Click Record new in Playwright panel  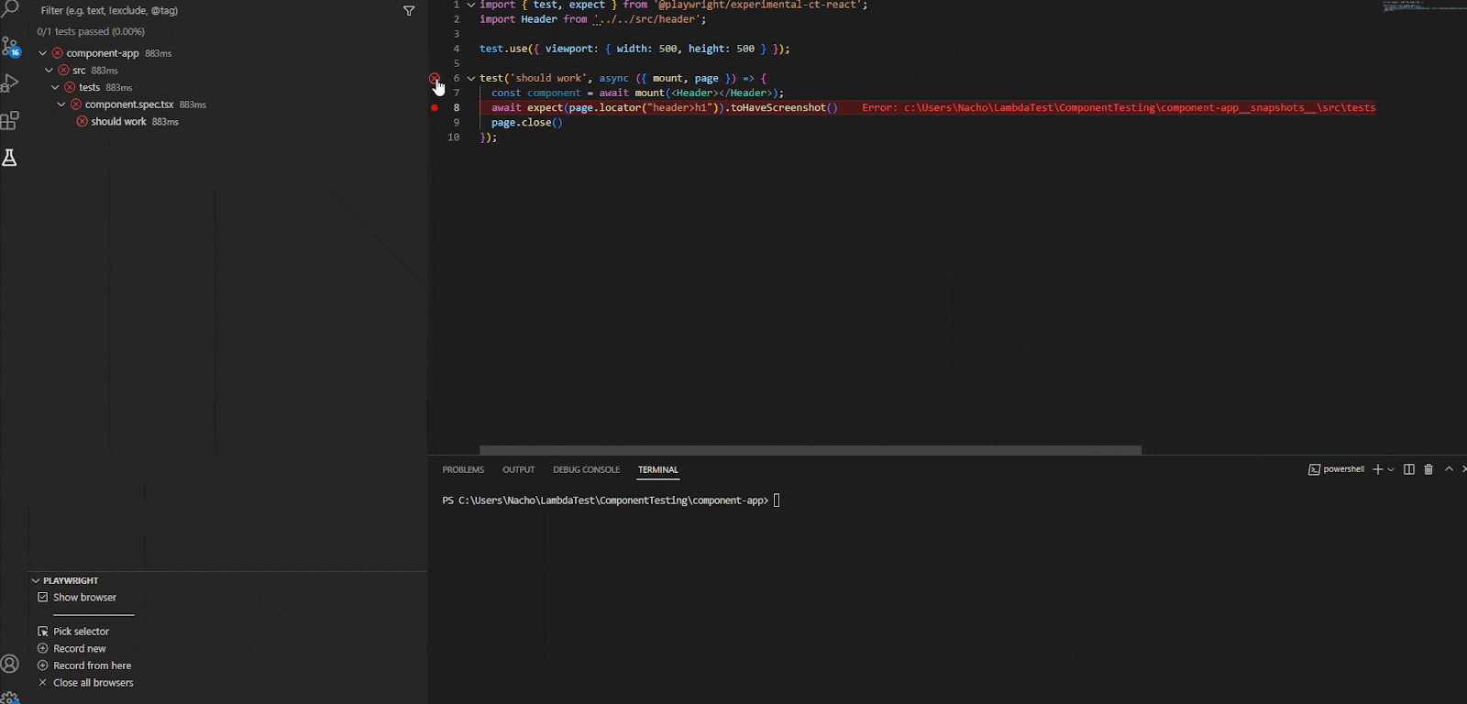[x=79, y=649]
